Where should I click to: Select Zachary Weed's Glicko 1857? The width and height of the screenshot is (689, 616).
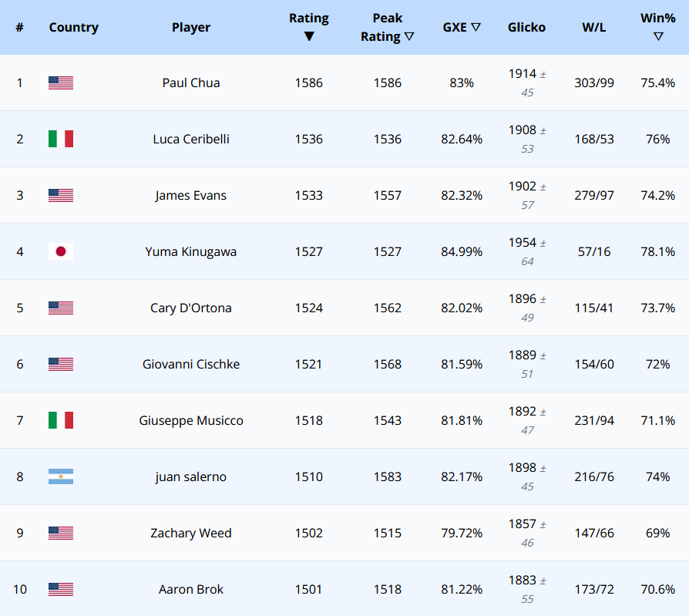(522, 524)
